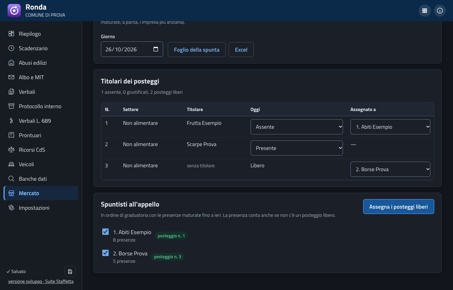Uncheck the Borse Prova spuntista checkbox
The width and height of the screenshot is (453, 290).
[105, 253]
